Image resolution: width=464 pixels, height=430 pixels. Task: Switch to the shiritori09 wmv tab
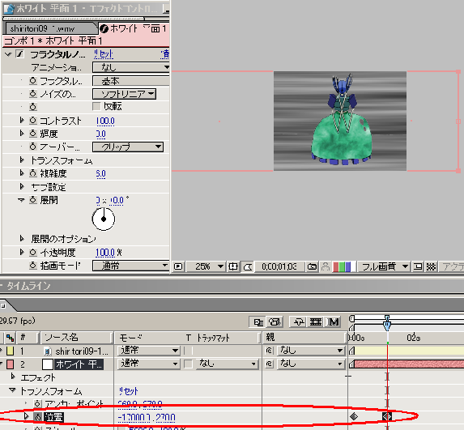point(51,28)
